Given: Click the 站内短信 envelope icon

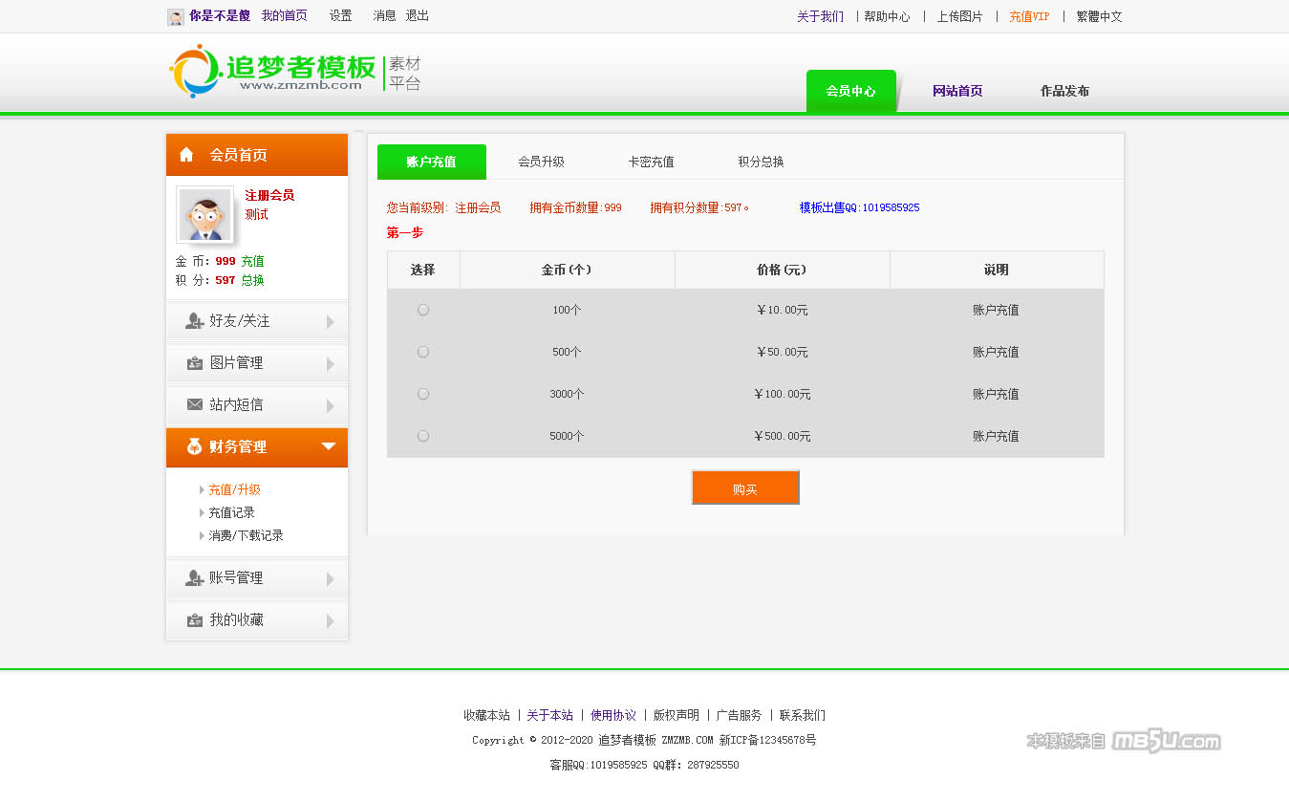Looking at the screenshot, I should point(195,405).
